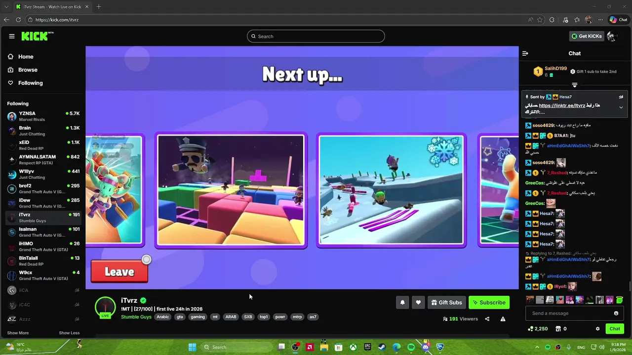
Task: Toggle stream notifications bell
Action: (402, 303)
